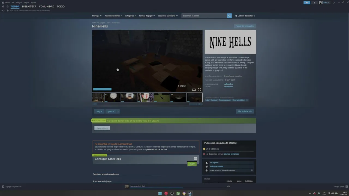
Task: Open the red taskbar app icon
Action: [x=166, y=193]
